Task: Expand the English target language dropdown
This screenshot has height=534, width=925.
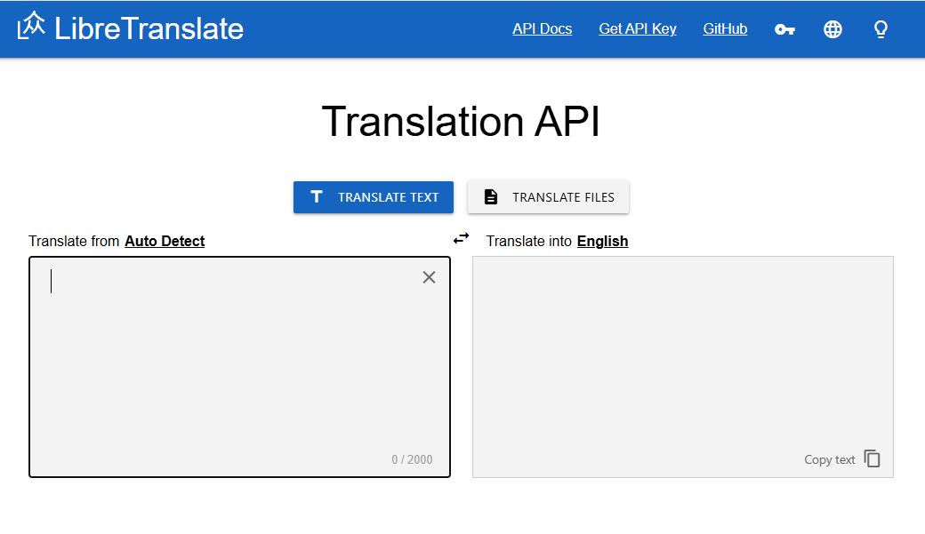Action: click(x=602, y=241)
